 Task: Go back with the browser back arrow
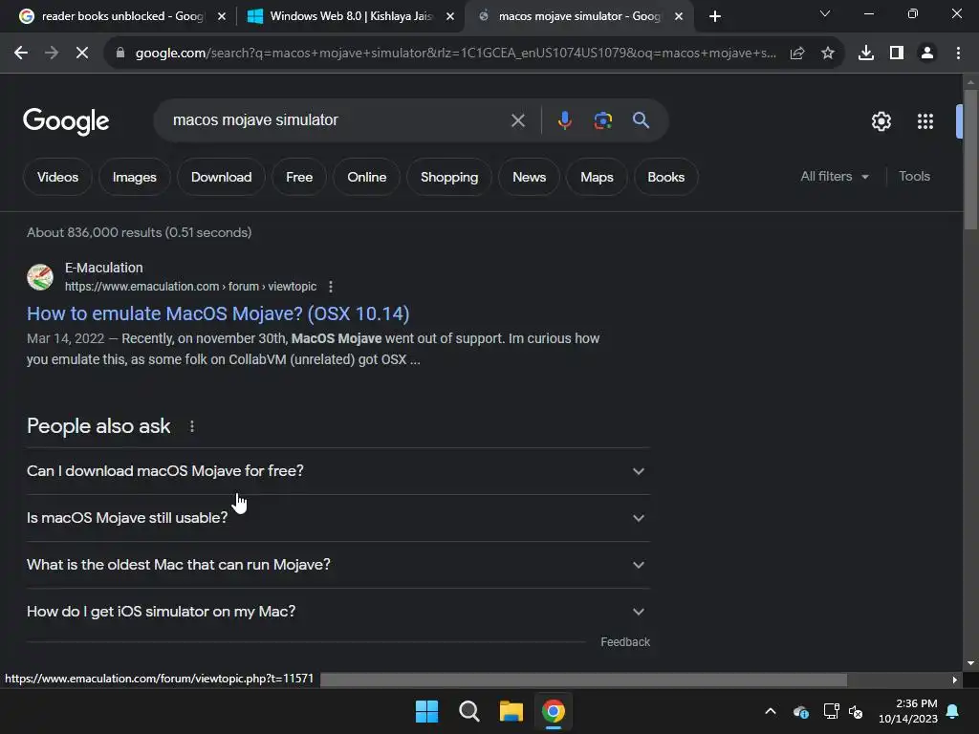point(21,54)
